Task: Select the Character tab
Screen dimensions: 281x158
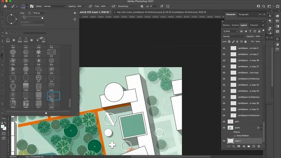Action: 231,14
